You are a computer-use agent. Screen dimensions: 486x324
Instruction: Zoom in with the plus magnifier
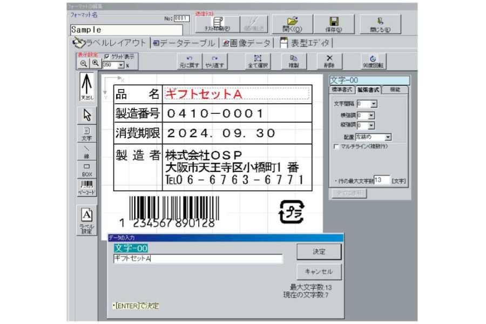click(95, 64)
